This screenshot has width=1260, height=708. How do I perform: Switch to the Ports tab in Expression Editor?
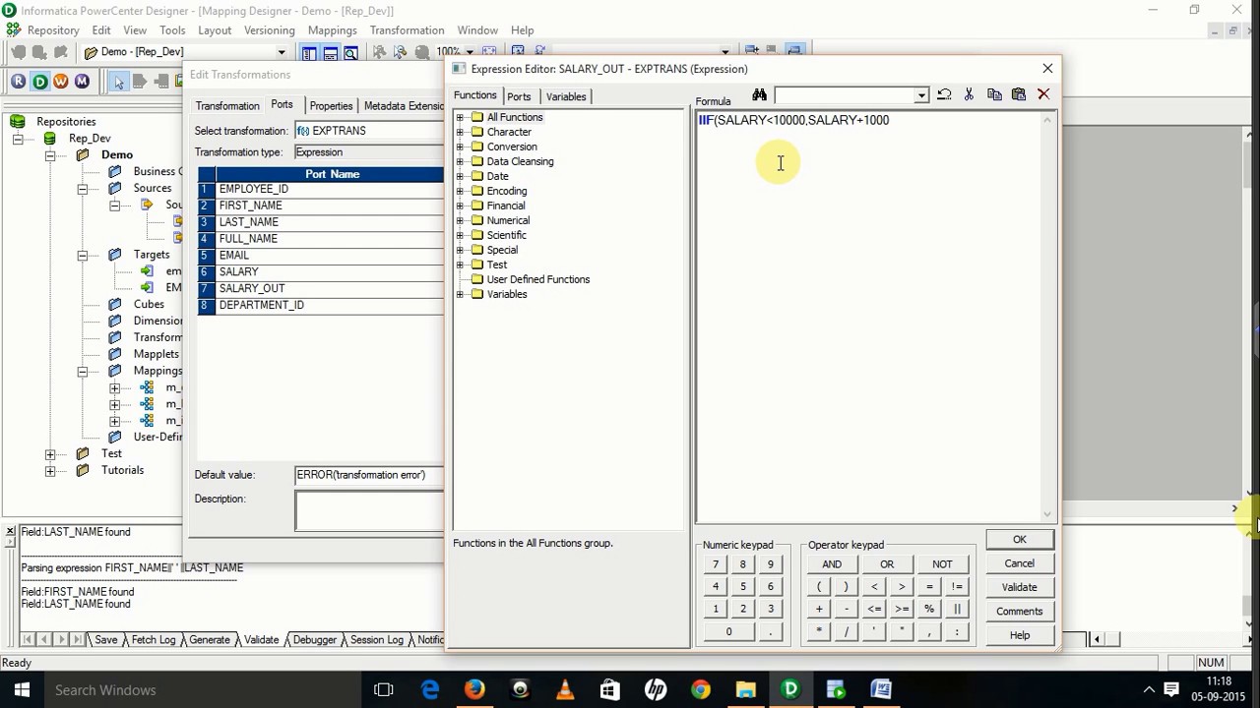(x=519, y=96)
